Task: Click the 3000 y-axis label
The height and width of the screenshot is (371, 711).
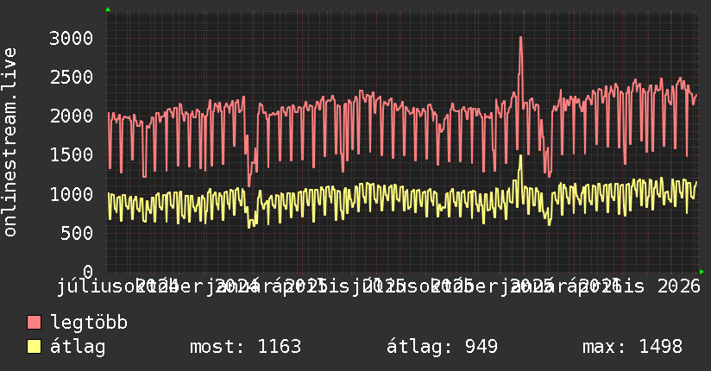Action: pos(72,38)
